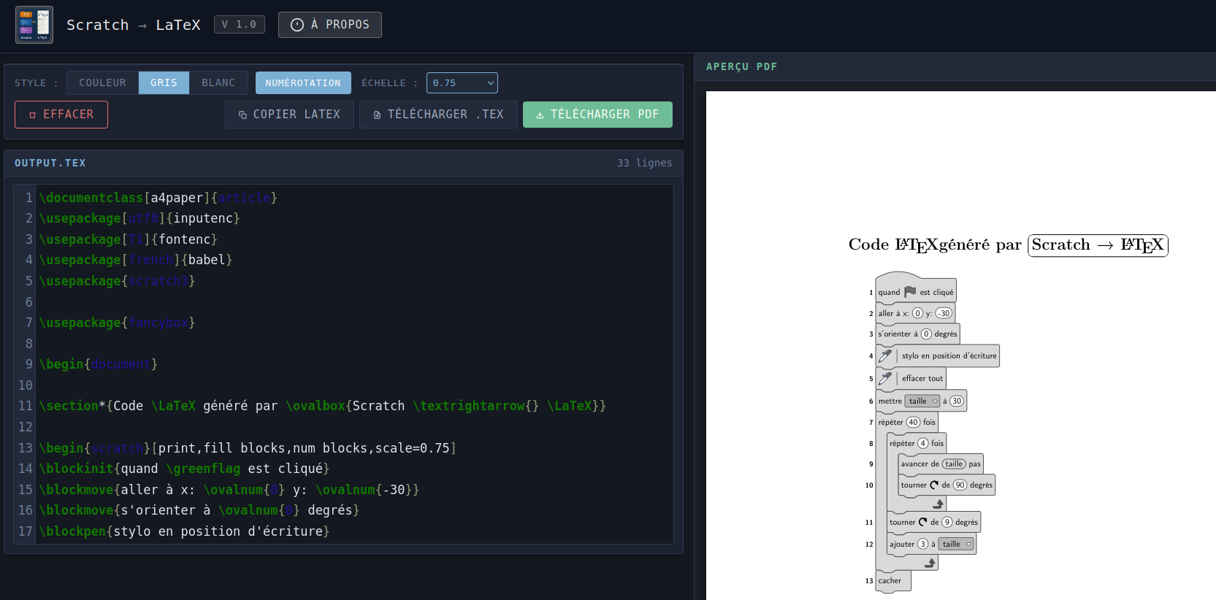Viewport: 1216px width, 600px height.
Task: Open the À PROPOS about dialog
Action: click(330, 25)
